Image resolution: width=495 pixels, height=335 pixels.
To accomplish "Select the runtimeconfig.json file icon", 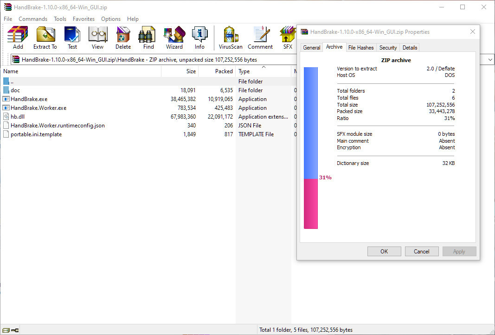I will pos(6,126).
